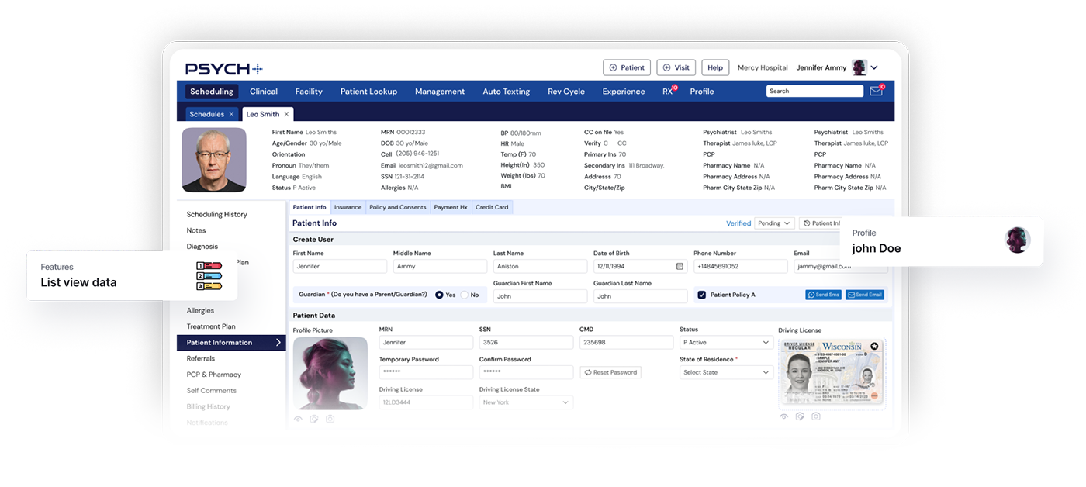Viewport: 1086px width, 487px height.
Task: Click Jennifer Ammy's user avatar
Action: pos(859,67)
